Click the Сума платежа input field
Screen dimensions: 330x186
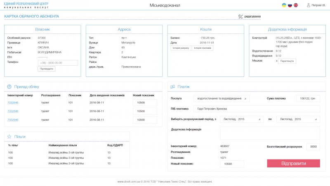click(308, 98)
